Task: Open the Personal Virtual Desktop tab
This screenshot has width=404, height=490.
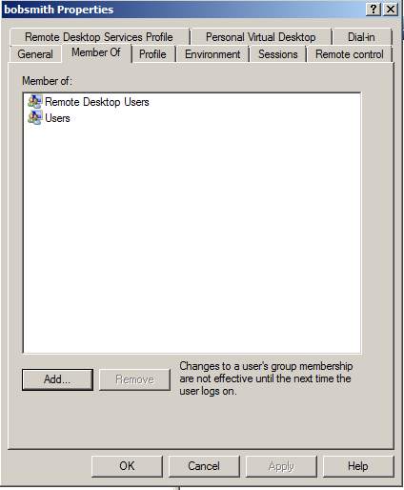Action: click(x=261, y=37)
